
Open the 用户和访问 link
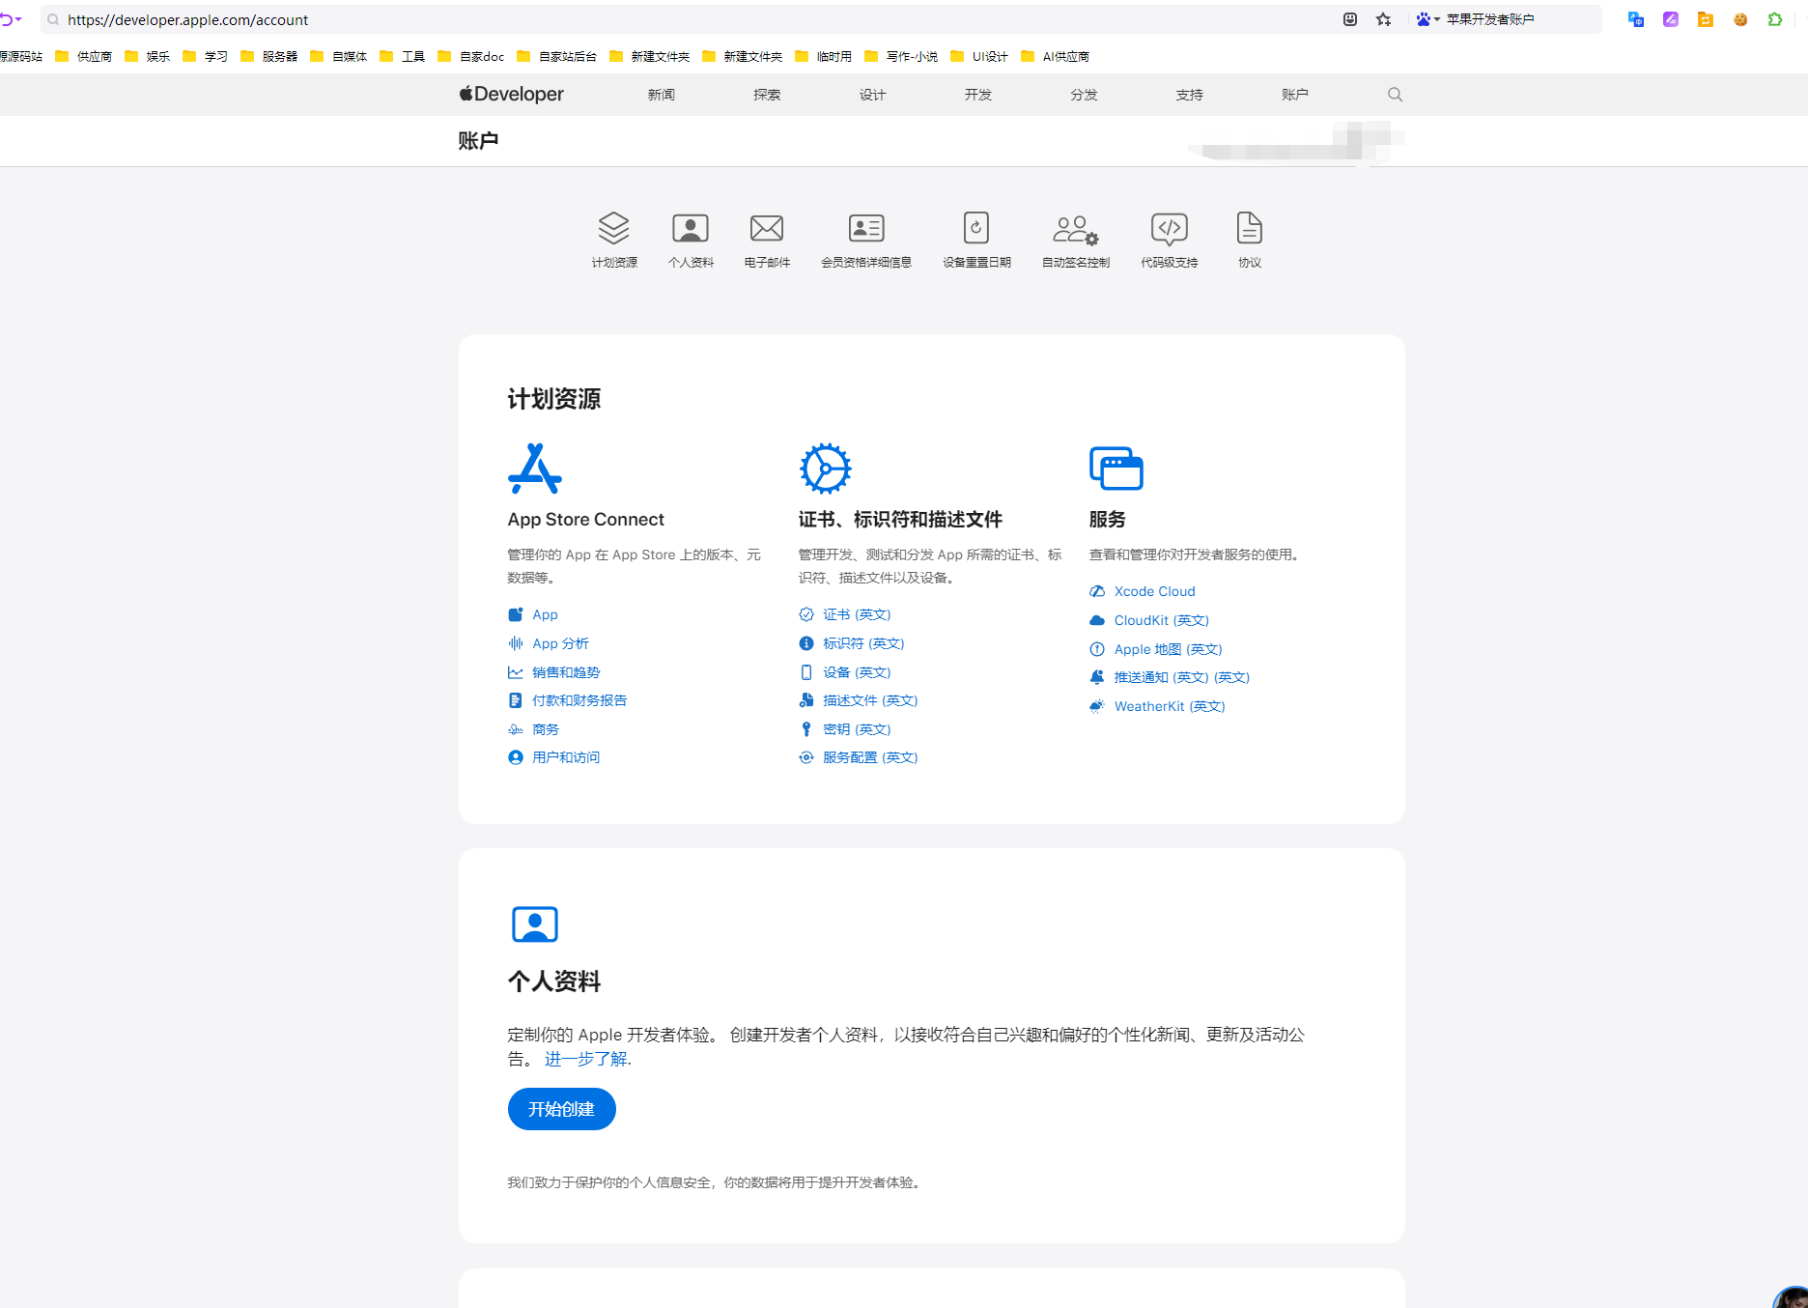566,757
